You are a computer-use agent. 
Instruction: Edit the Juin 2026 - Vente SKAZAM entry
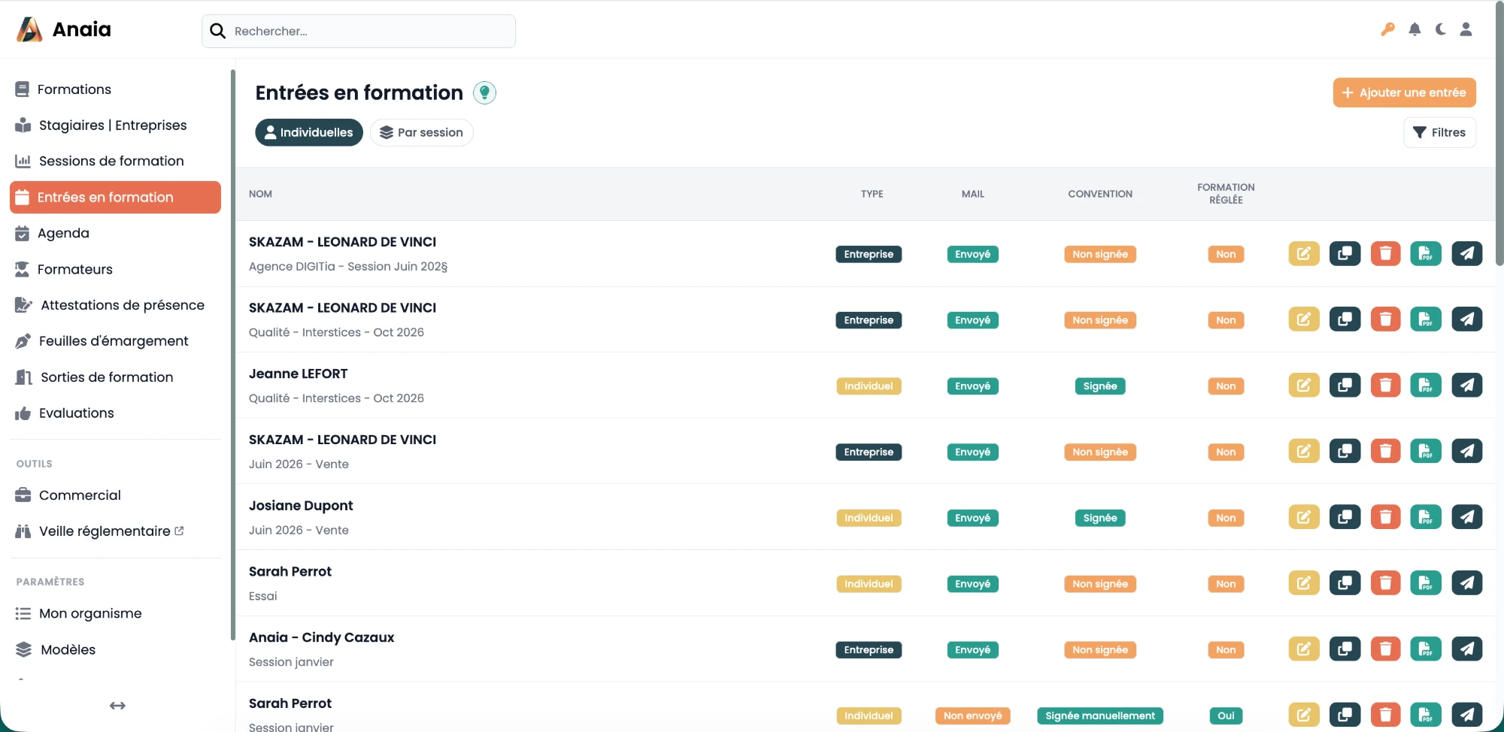(x=1304, y=451)
